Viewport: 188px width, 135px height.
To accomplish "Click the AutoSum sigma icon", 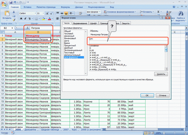I will click(x=158, y=12).
